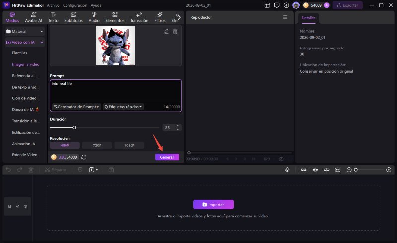This screenshot has height=243, width=397.
Task: Select 720P resolution
Action: [97, 146]
